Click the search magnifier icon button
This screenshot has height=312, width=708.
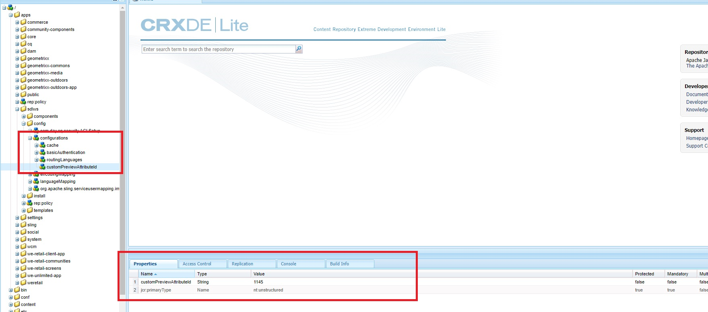[299, 49]
